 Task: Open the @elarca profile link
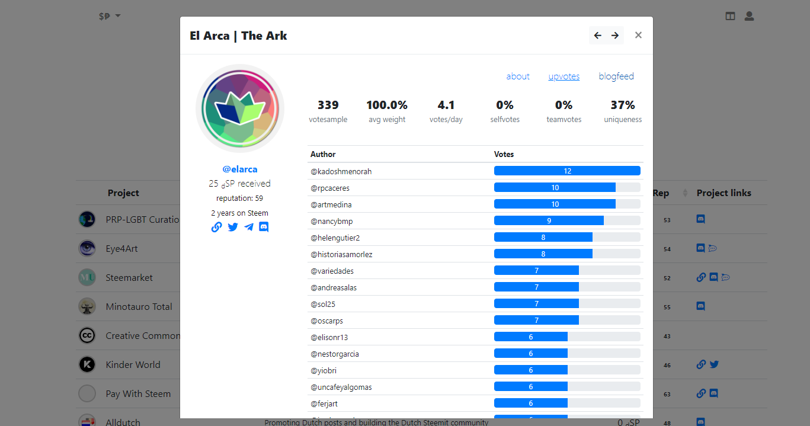240,169
